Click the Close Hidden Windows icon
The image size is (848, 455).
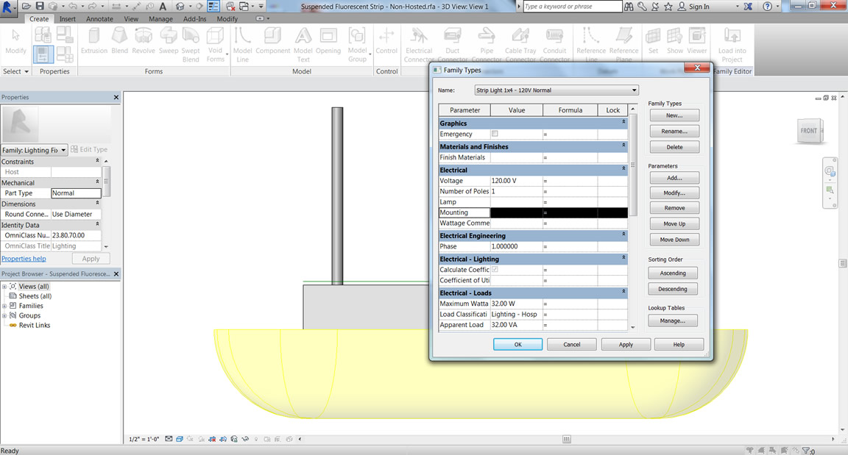[x=230, y=7]
